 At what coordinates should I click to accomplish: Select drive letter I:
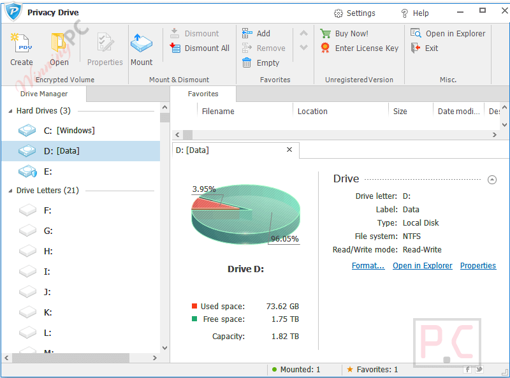(x=81, y=272)
